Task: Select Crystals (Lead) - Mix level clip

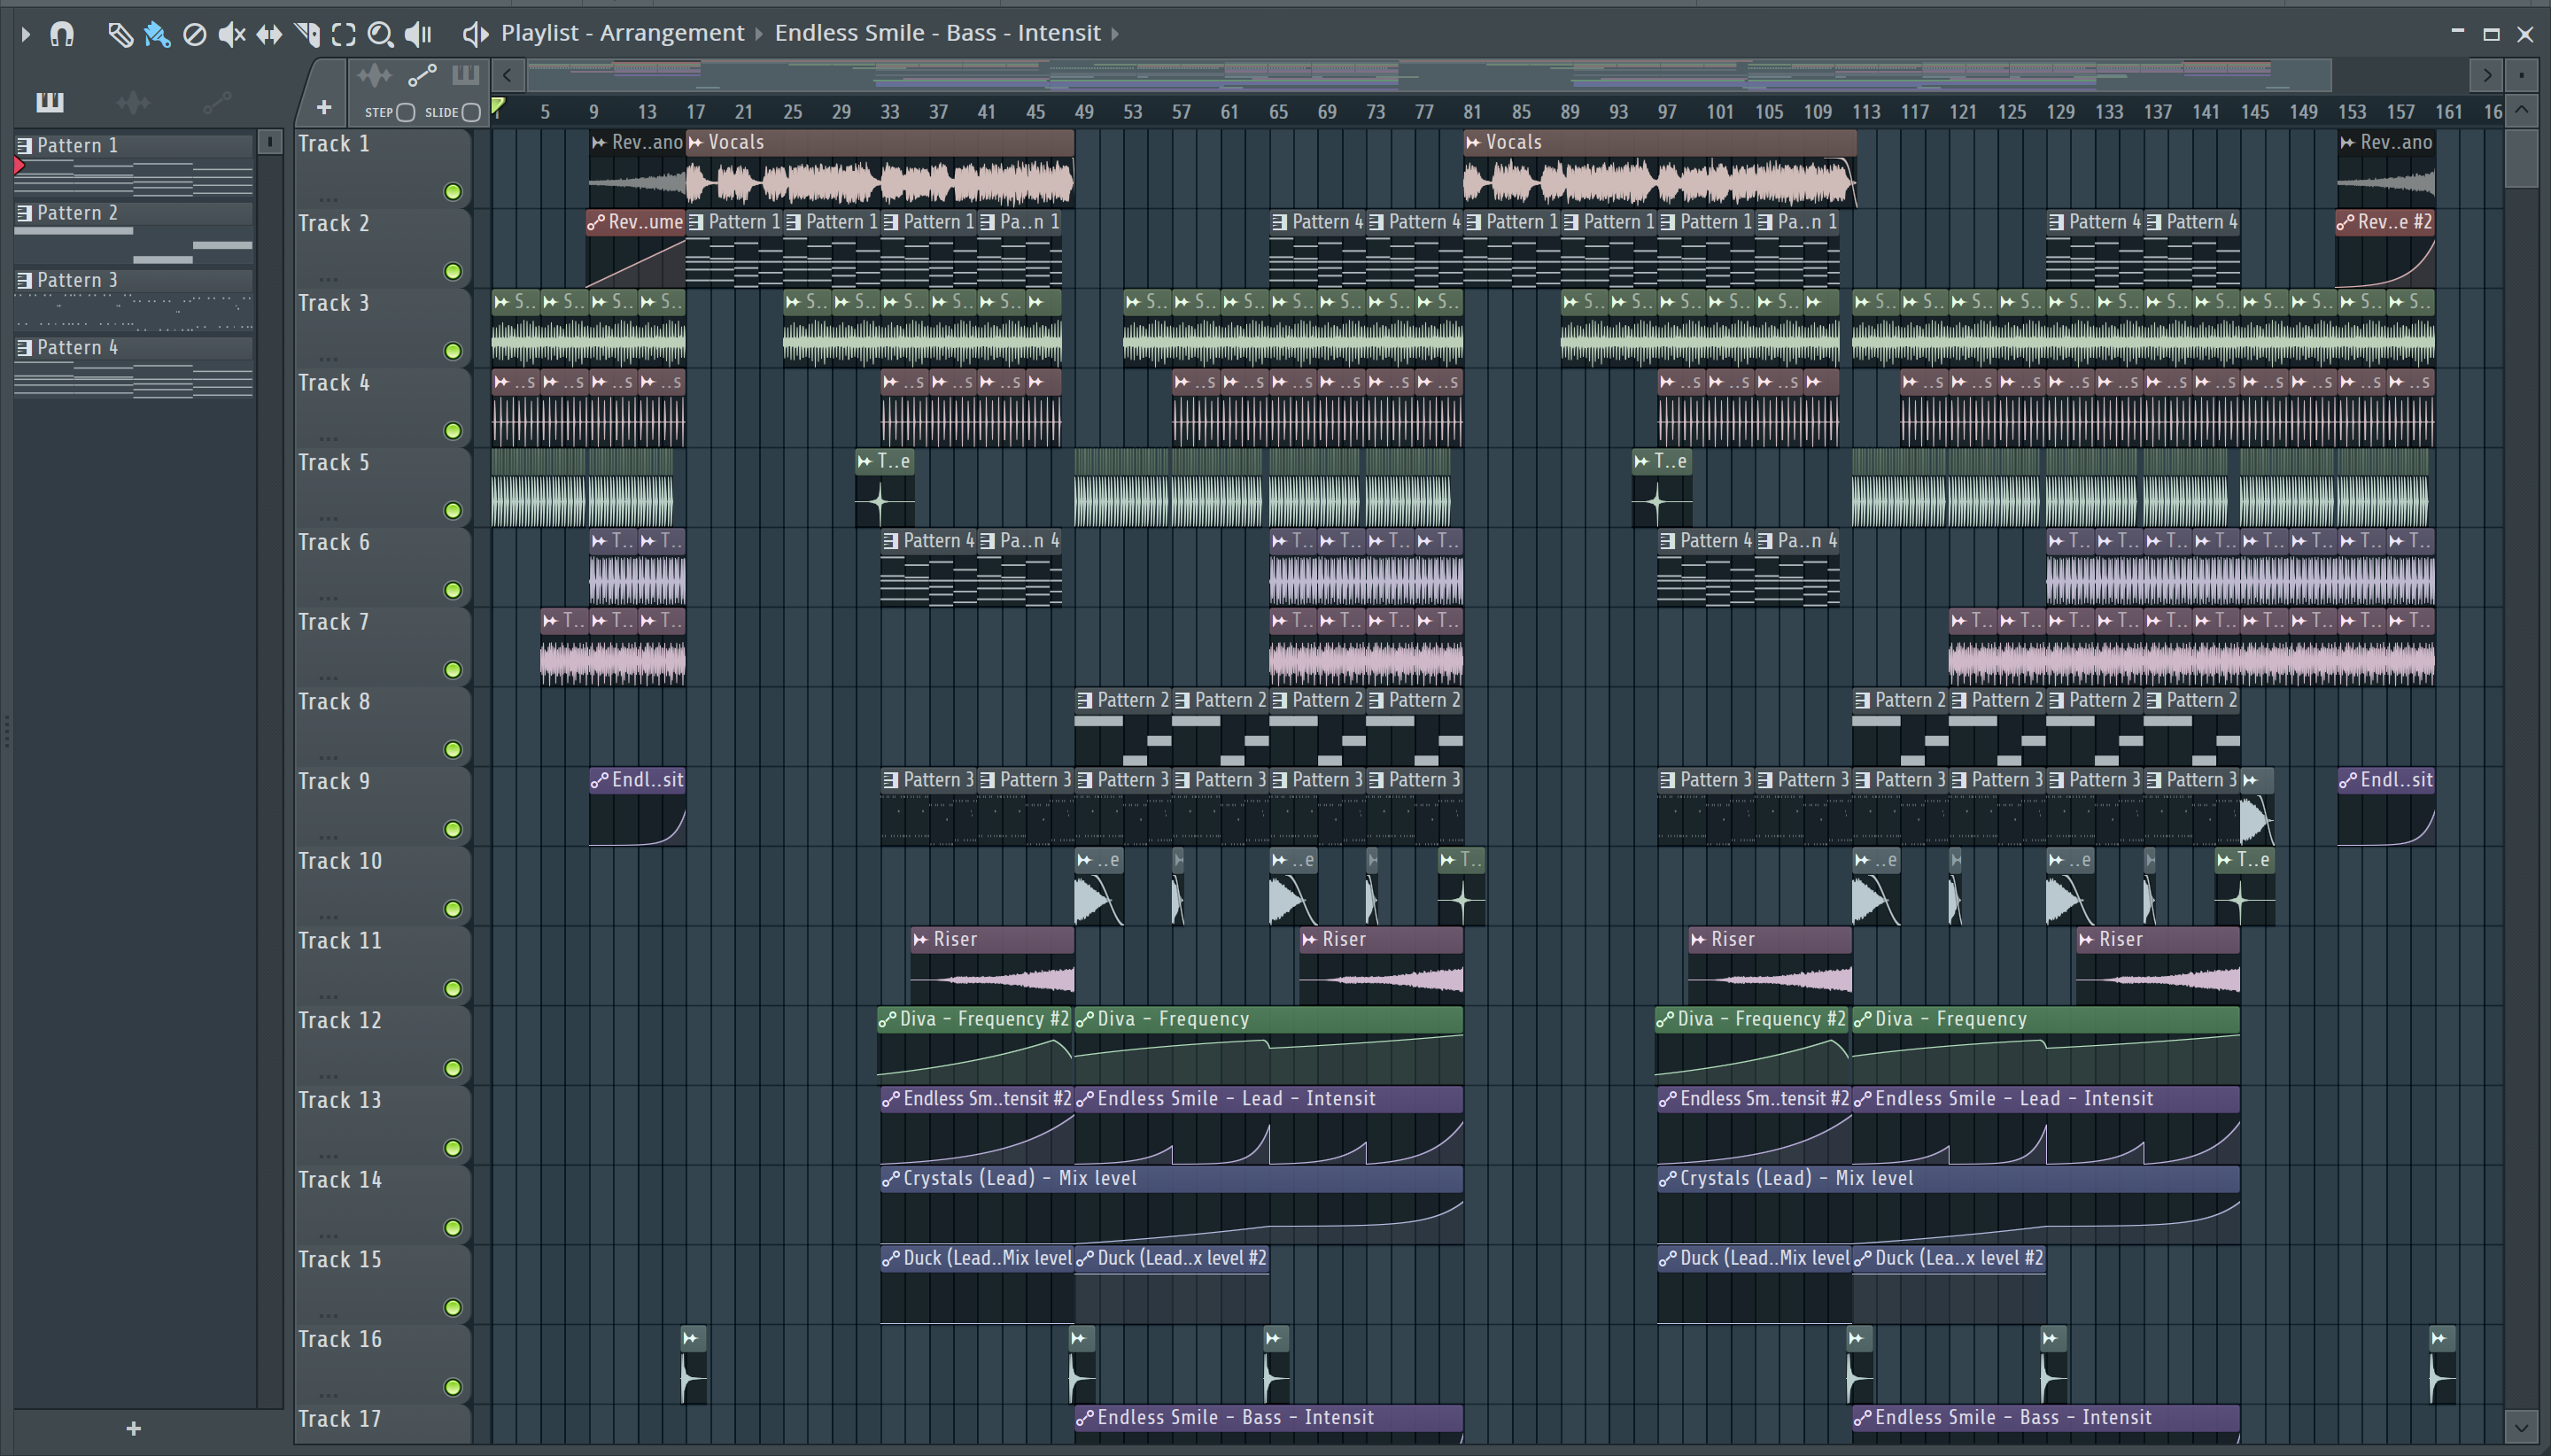Action: 1171,1204
